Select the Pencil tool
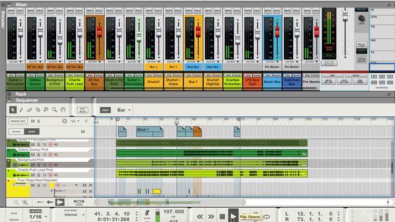 tap(21, 110)
